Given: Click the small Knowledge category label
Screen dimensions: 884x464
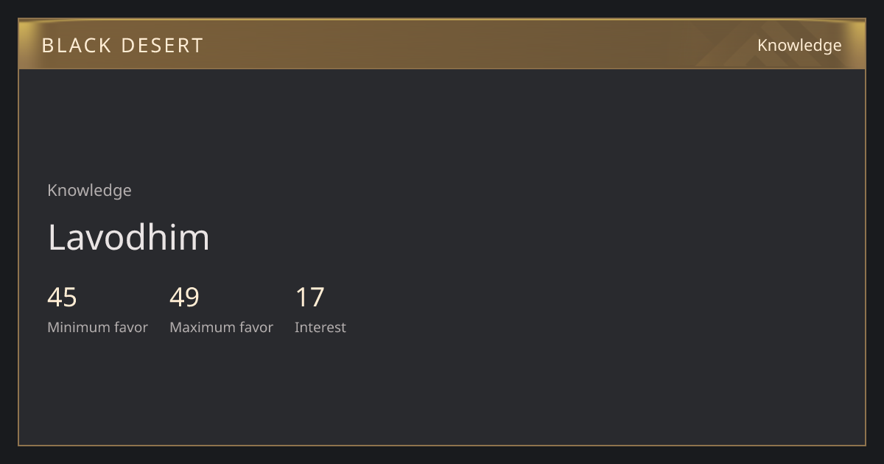Looking at the screenshot, I should click(89, 190).
